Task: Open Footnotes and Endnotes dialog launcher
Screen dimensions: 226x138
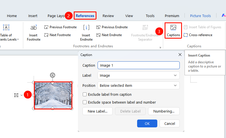Action: point(160,47)
